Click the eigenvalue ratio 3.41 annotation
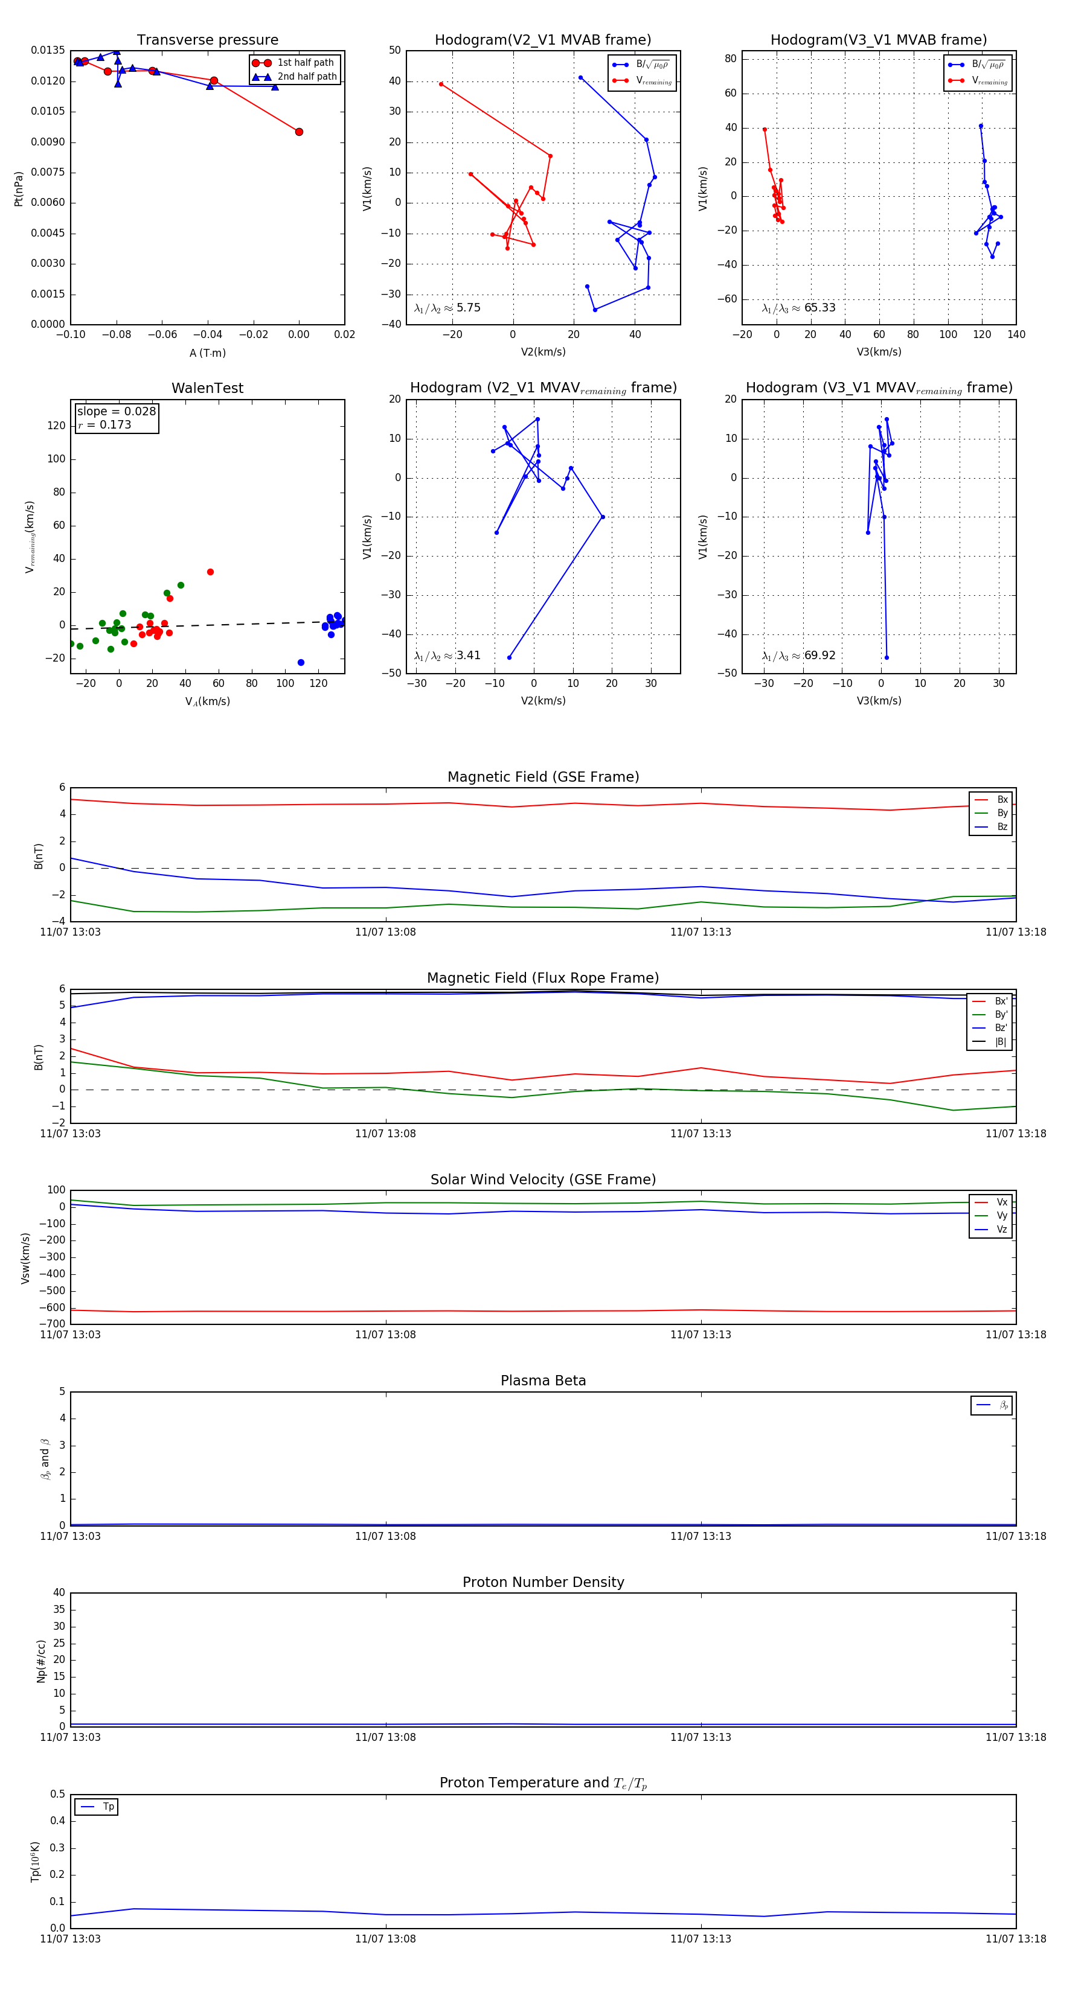The height and width of the screenshot is (1992, 1087). (447, 656)
